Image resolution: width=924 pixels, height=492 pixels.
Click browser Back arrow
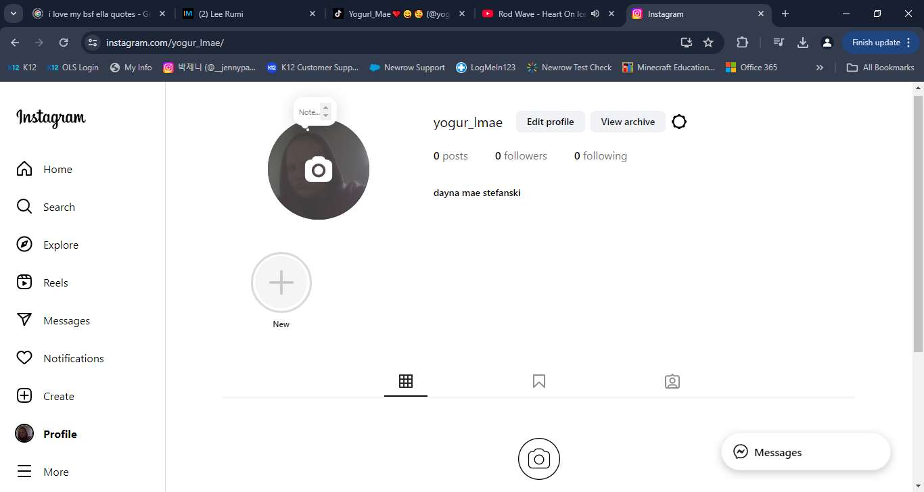15,43
